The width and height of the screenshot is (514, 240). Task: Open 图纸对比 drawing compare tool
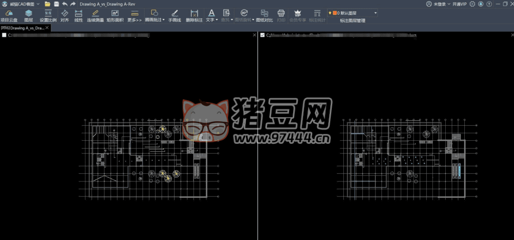[x=264, y=16]
